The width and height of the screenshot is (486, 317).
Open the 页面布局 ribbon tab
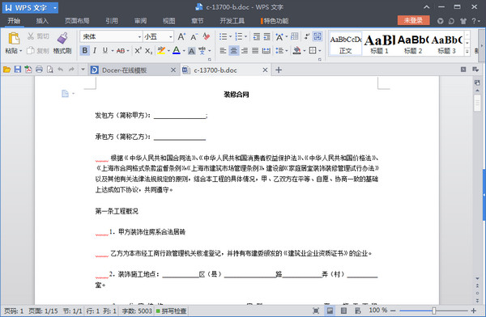click(77, 21)
